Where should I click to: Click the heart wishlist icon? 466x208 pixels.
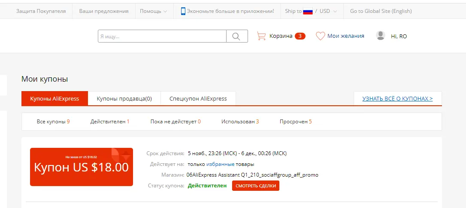320,36
